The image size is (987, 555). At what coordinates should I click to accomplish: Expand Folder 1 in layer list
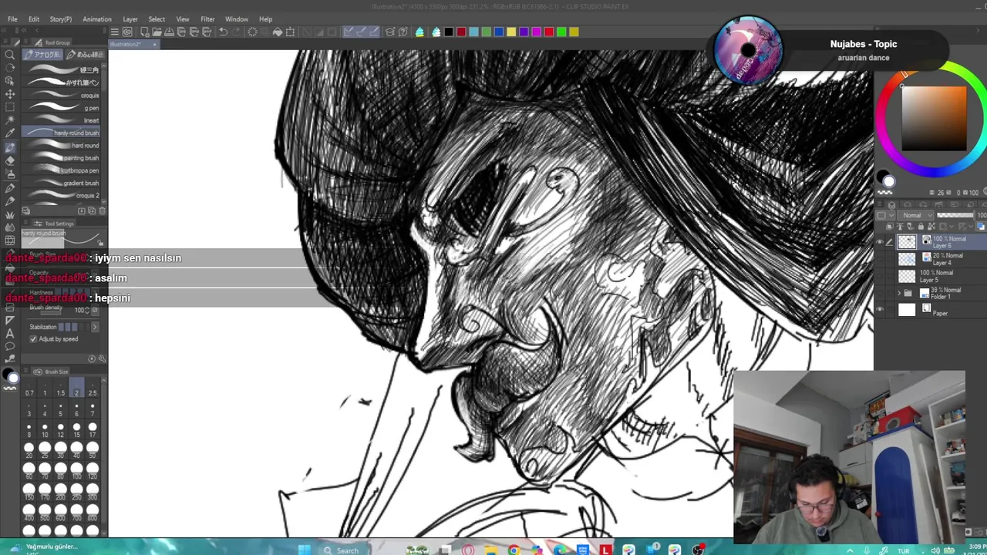898,293
